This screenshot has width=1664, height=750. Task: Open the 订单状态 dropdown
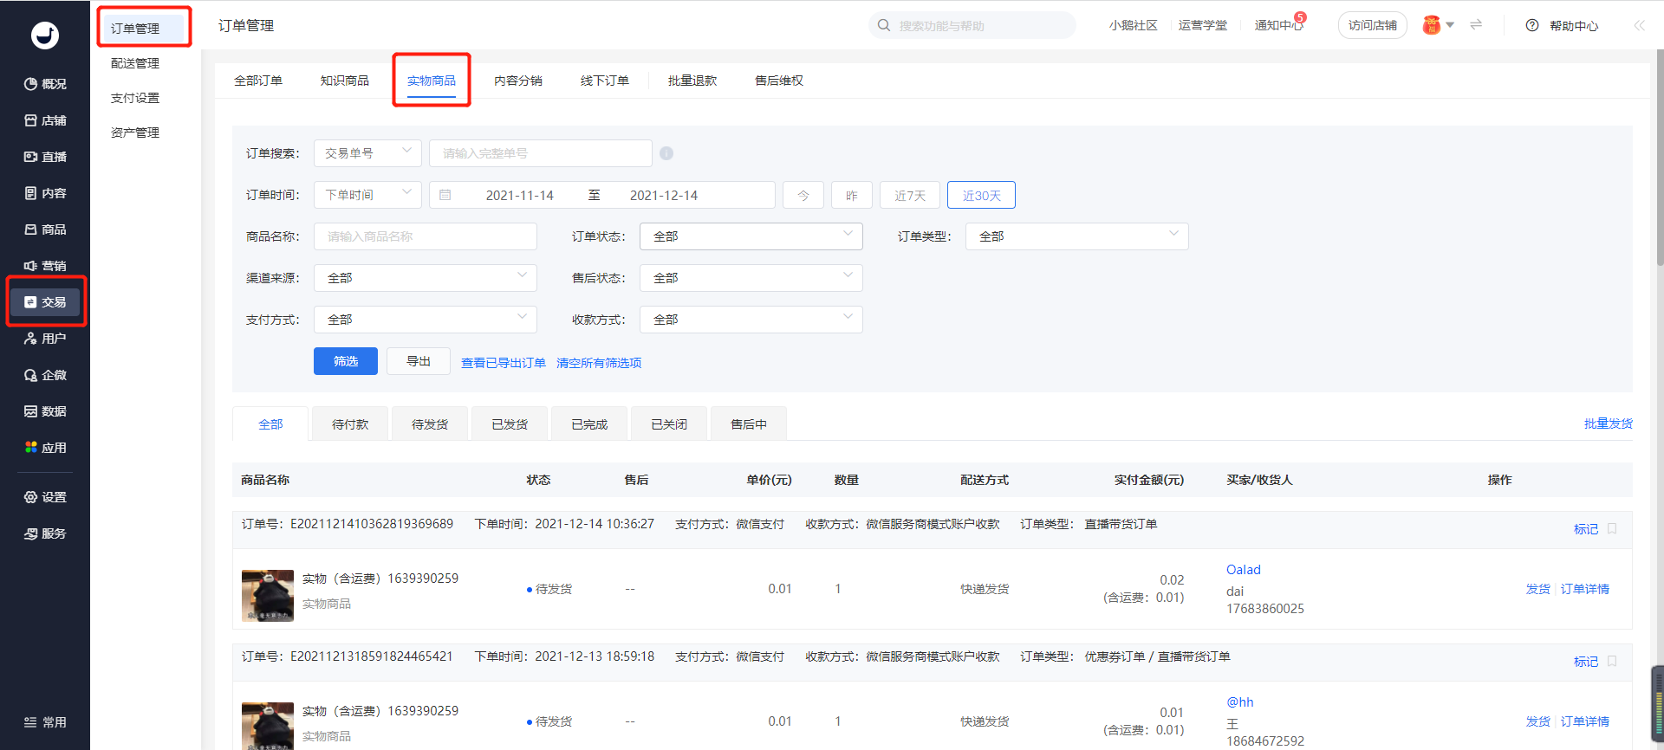[751, 236]
